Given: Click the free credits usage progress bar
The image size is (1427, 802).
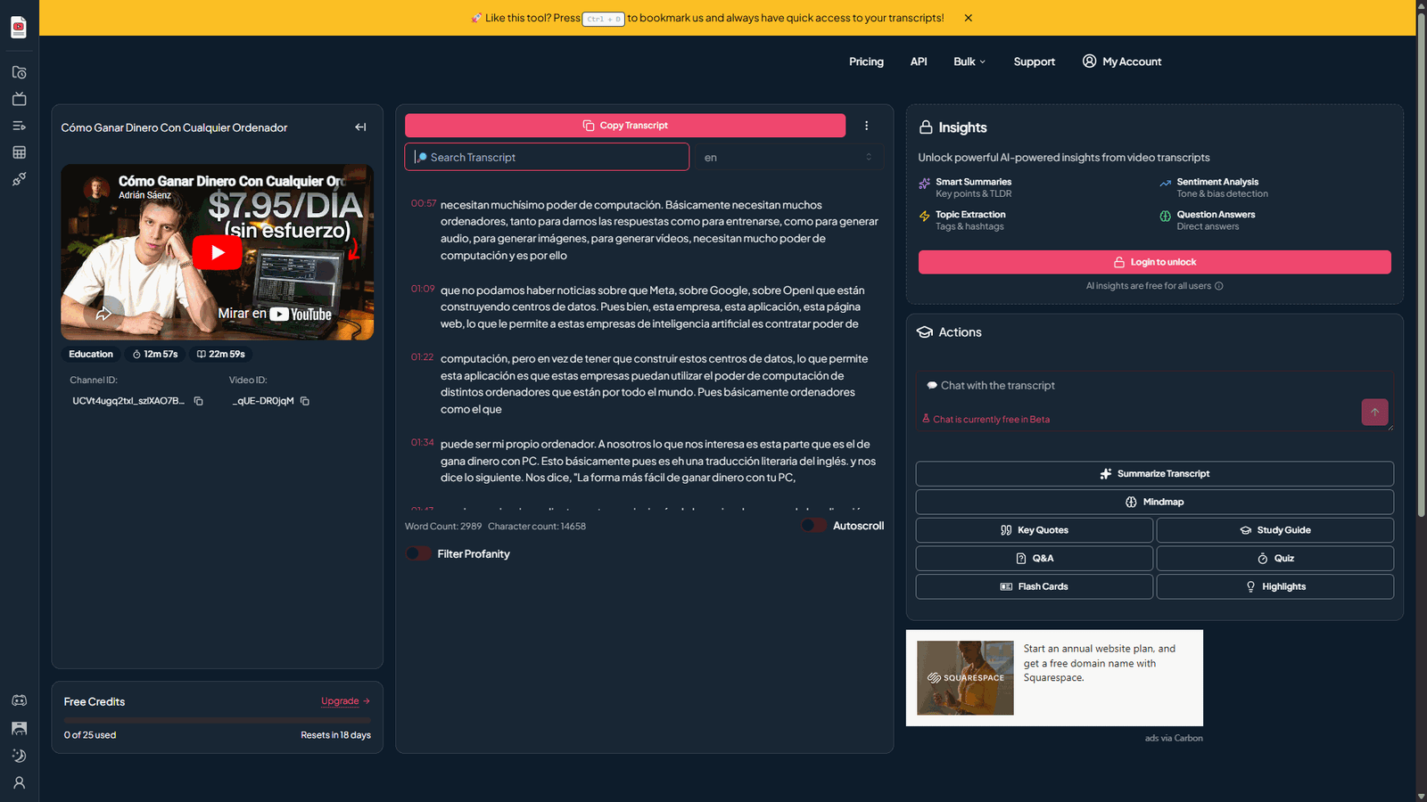Looking at the screenshot, I should (217, 720).
